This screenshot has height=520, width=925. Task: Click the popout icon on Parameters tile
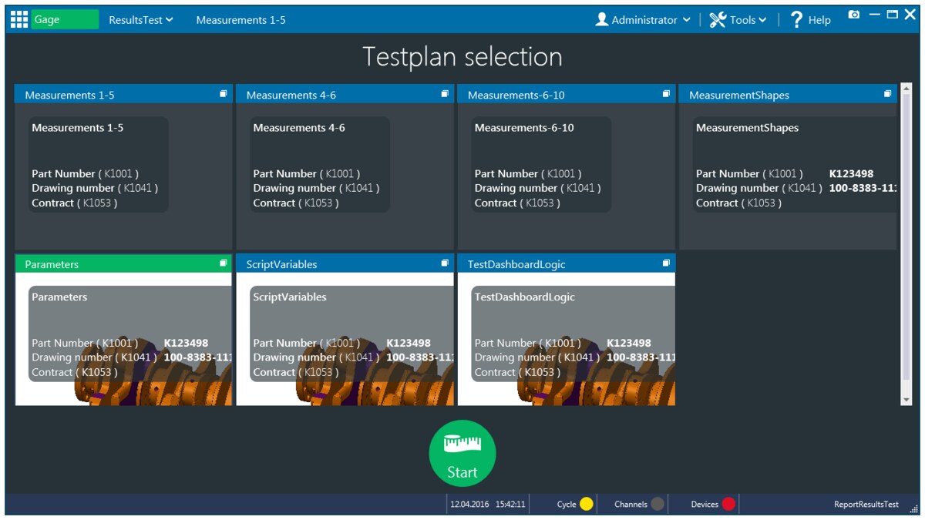click(223, 262)
